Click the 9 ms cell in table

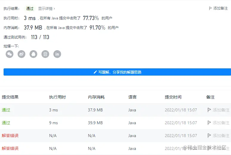coord(53,123)
